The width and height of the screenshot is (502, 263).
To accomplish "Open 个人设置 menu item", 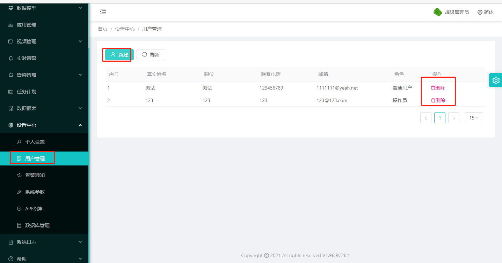I will tap(35, 142).
